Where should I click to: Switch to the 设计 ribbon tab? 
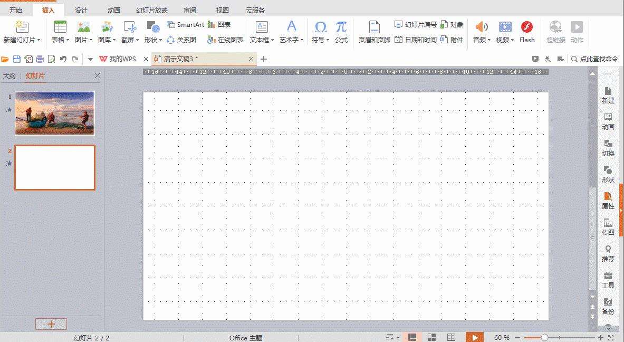tap(80, 9)
